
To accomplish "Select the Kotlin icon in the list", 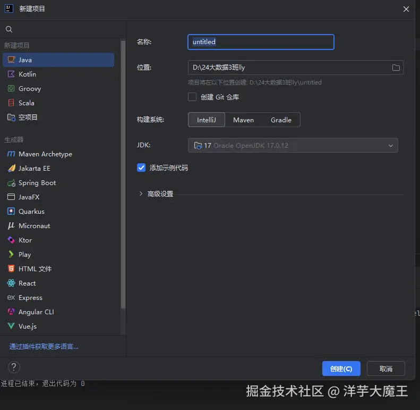I will click(x=11, y=74).
